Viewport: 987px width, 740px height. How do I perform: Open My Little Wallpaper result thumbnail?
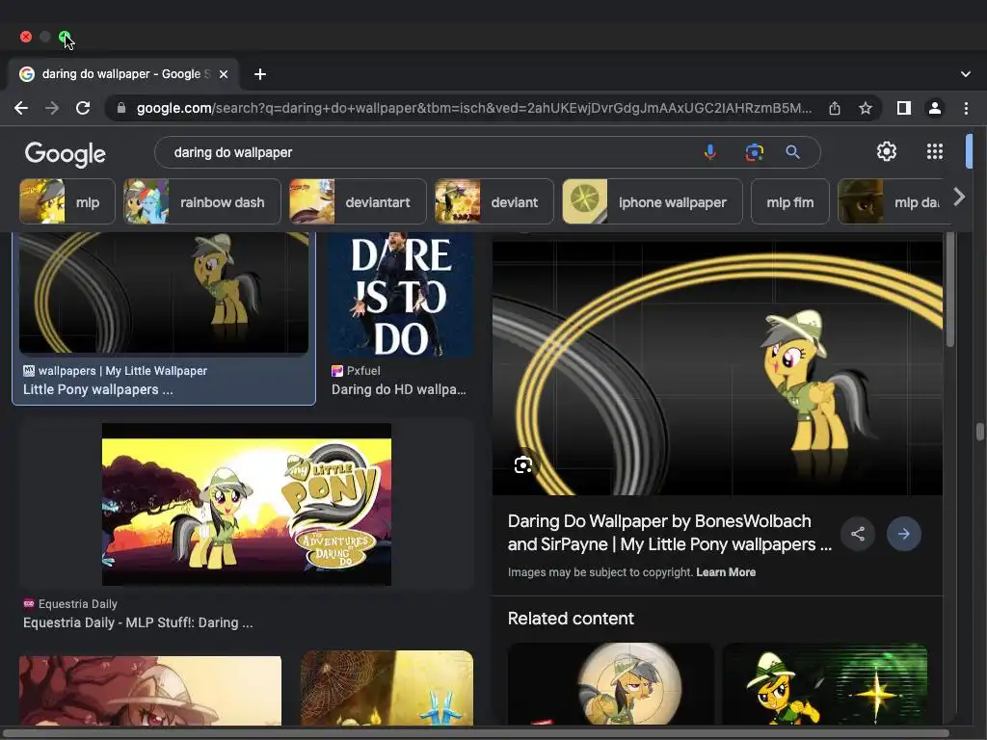(164, 293)
